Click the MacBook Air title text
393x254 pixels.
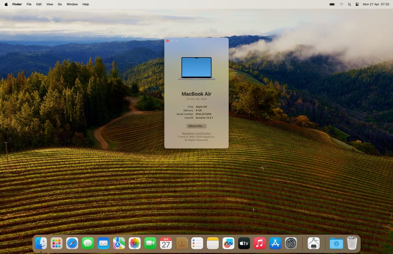pyautogui.click(x=196, y=94)
